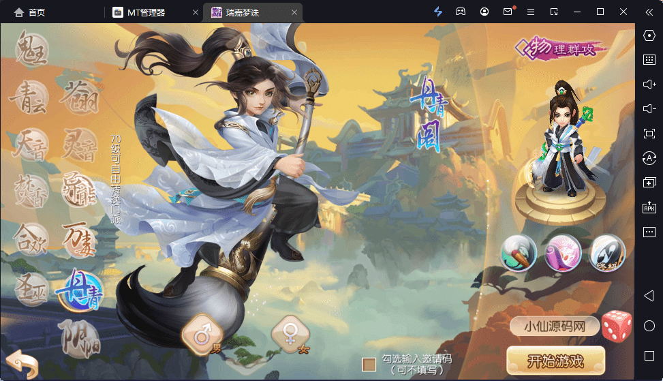Click the 丹青阁 calligraphy title
This screenshot has width=663, height=381.
pyautogui.click(x=428, y=115)
